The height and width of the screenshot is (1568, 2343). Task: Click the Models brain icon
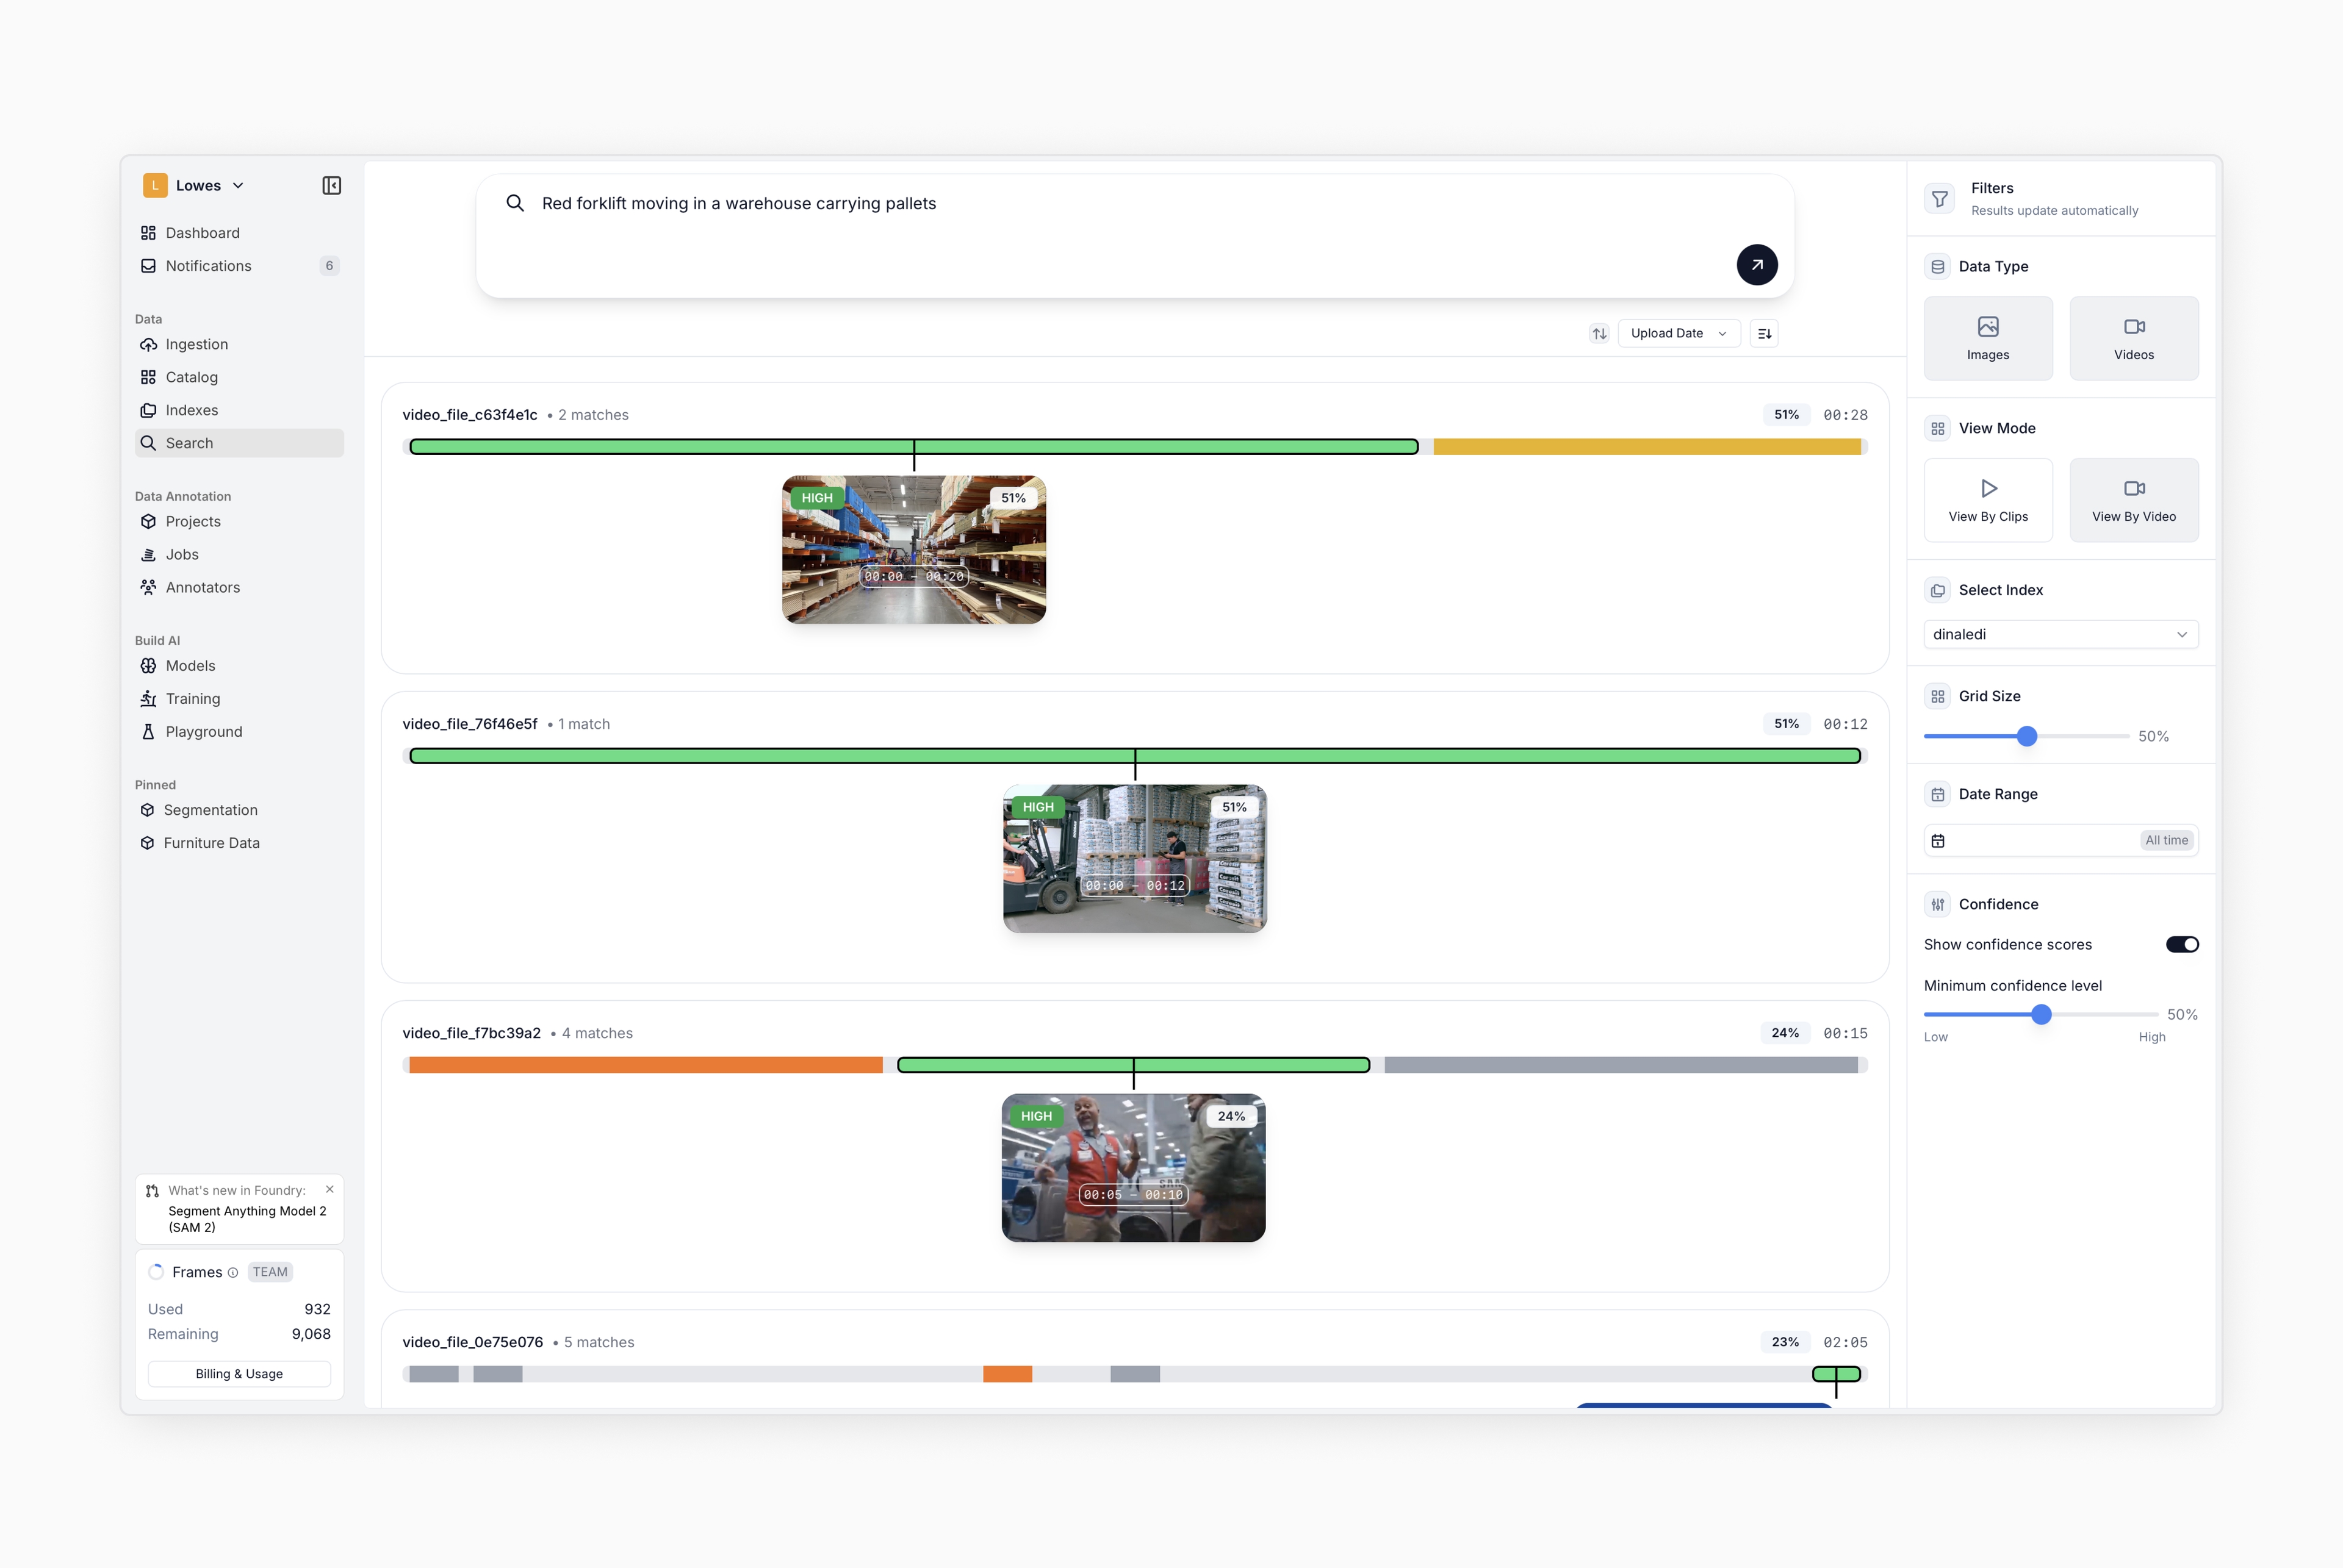(148, 666)
